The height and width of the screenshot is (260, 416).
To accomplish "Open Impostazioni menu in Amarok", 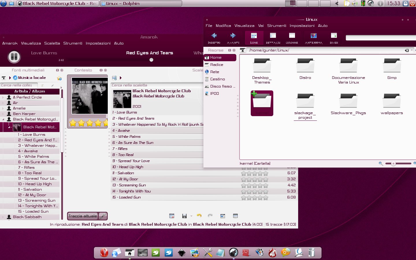I will pyautogui.click(x=98, y=43).
